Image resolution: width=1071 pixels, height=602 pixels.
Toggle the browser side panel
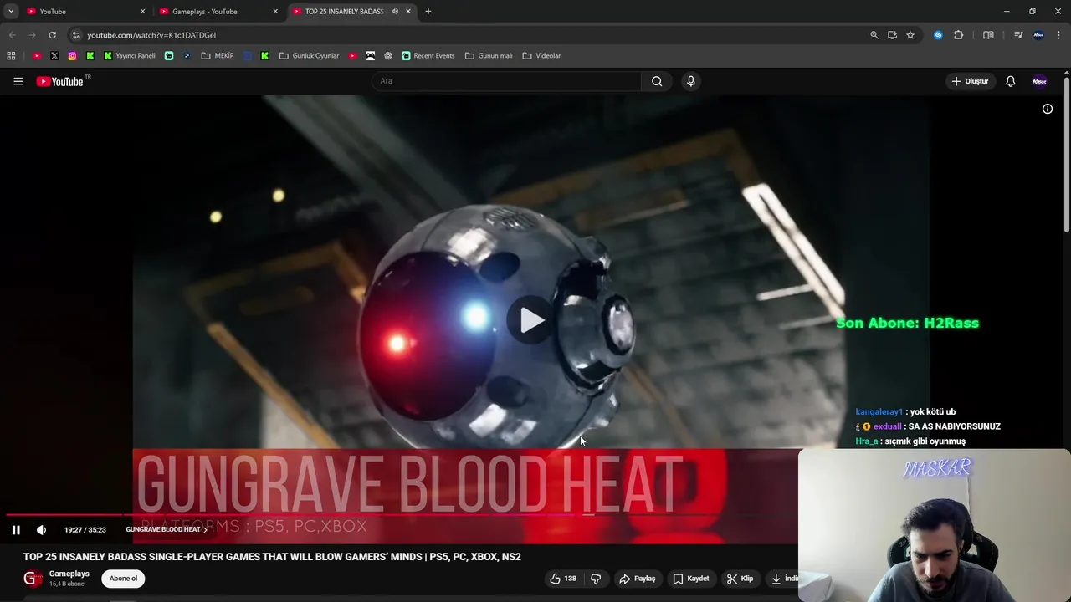coord(988,35)
